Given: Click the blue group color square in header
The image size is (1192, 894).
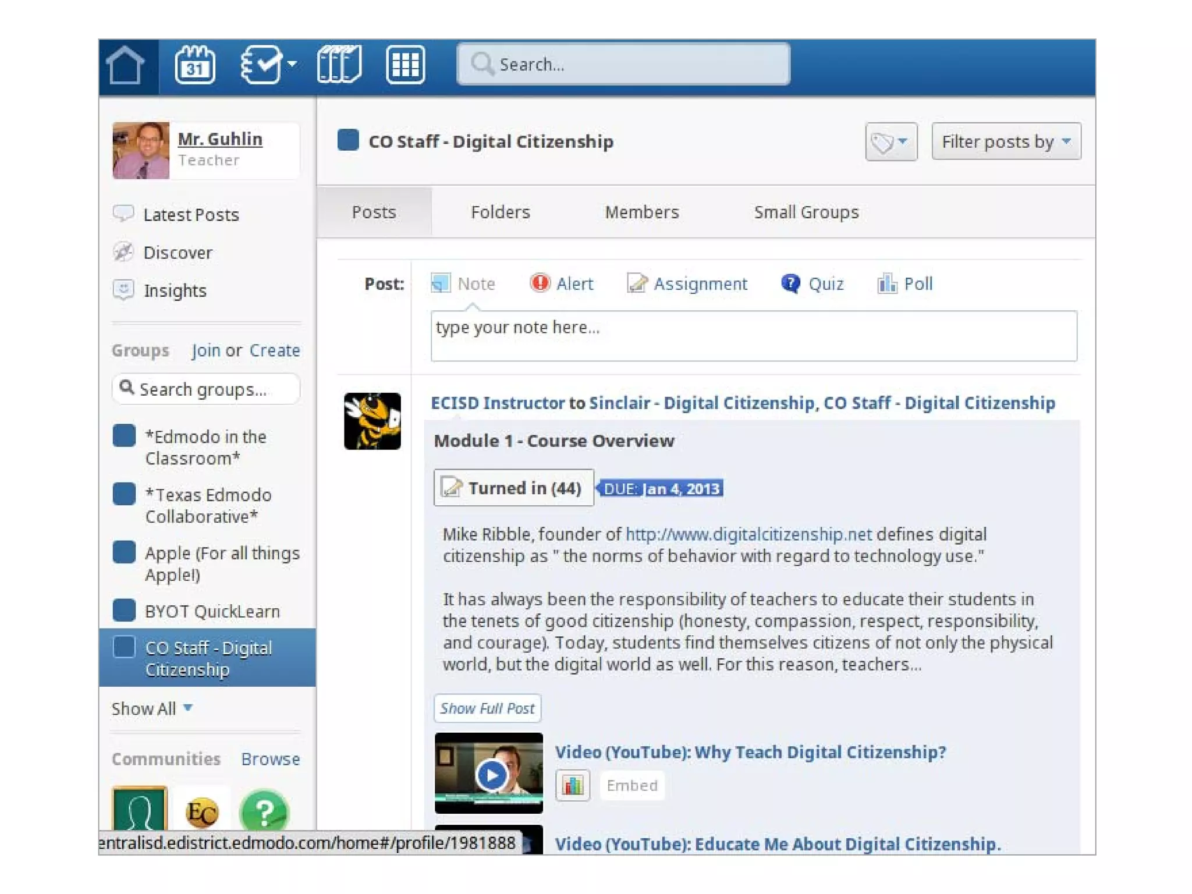Looking at the screenshot, I should (x=348, y=140).
